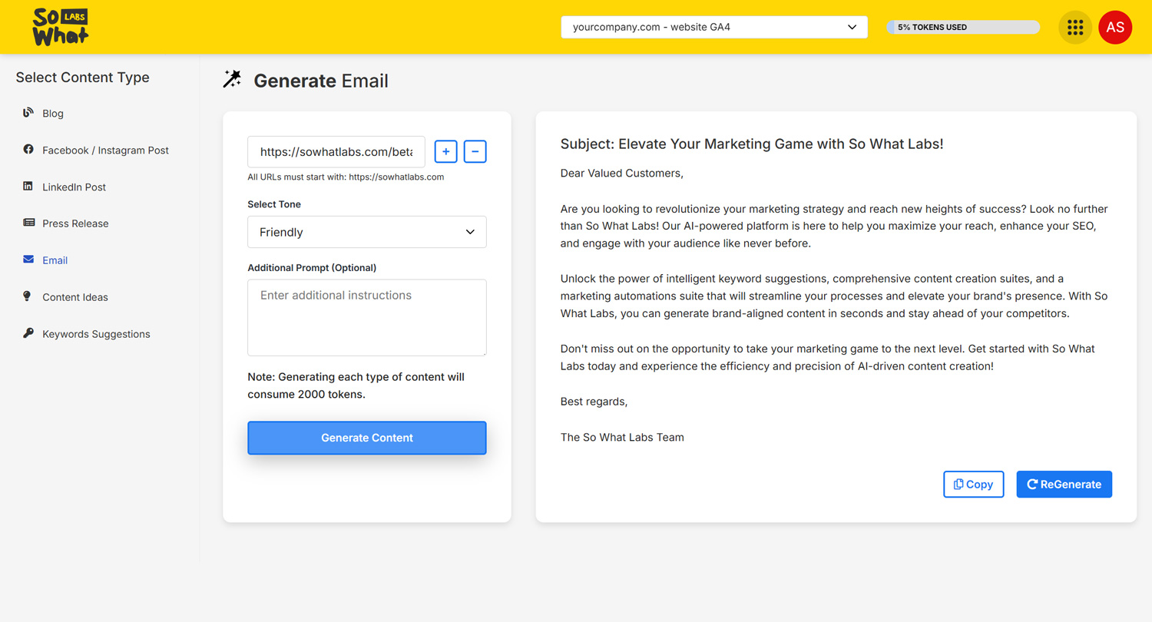Open the AS user avatar menu
This screenshot has height=622, width=1152.
coord(1115,28)
